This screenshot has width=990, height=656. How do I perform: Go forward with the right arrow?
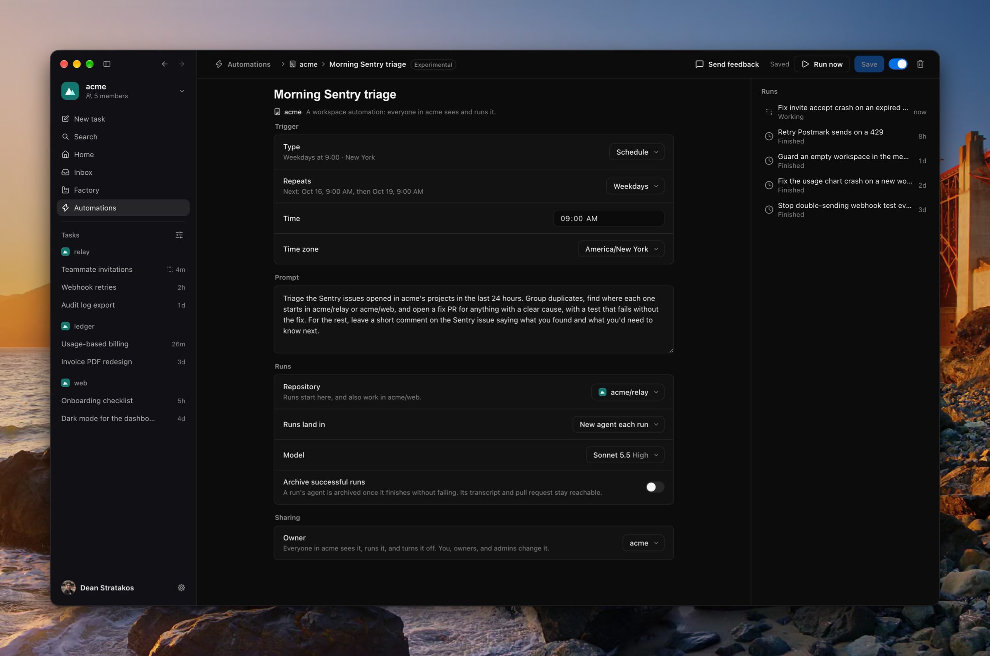(181, 64)
